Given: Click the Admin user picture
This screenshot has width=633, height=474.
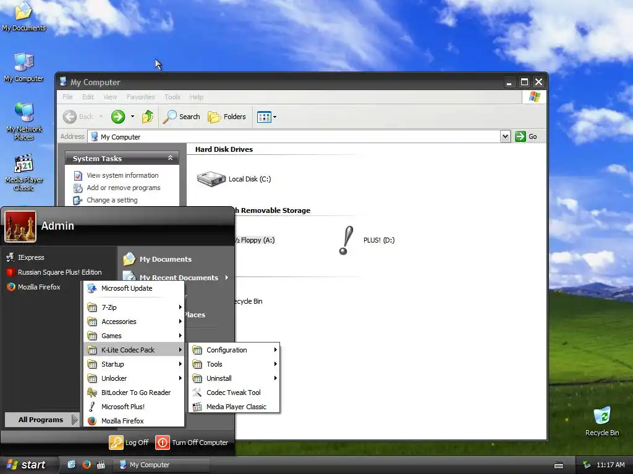Looking at the screenshot, I should click(20, 227).
